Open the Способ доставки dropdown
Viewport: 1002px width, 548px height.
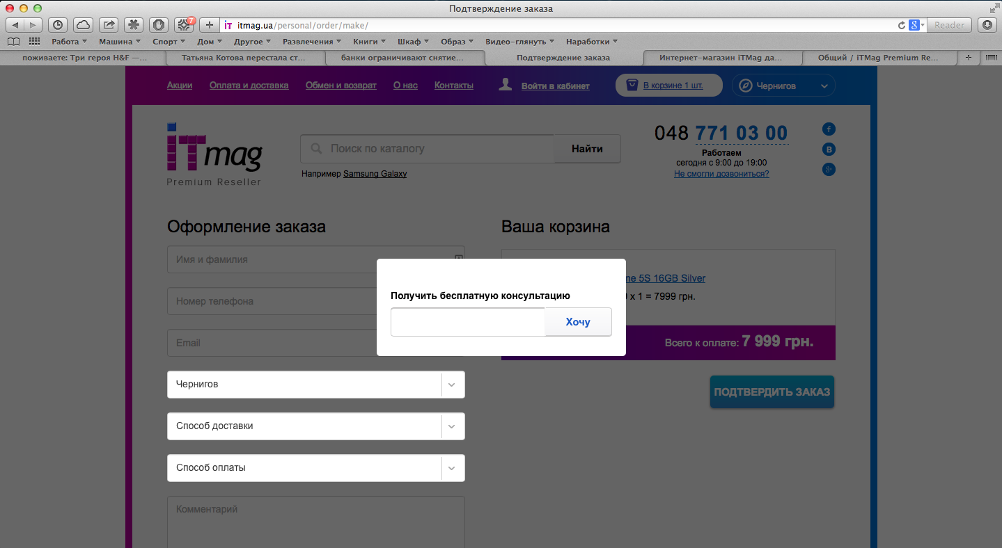click(x=316, y=426)
